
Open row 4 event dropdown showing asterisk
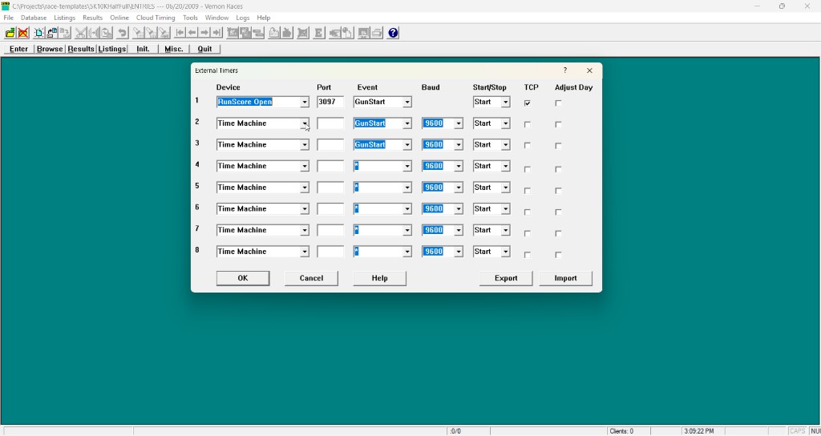(x=407, y=167)
